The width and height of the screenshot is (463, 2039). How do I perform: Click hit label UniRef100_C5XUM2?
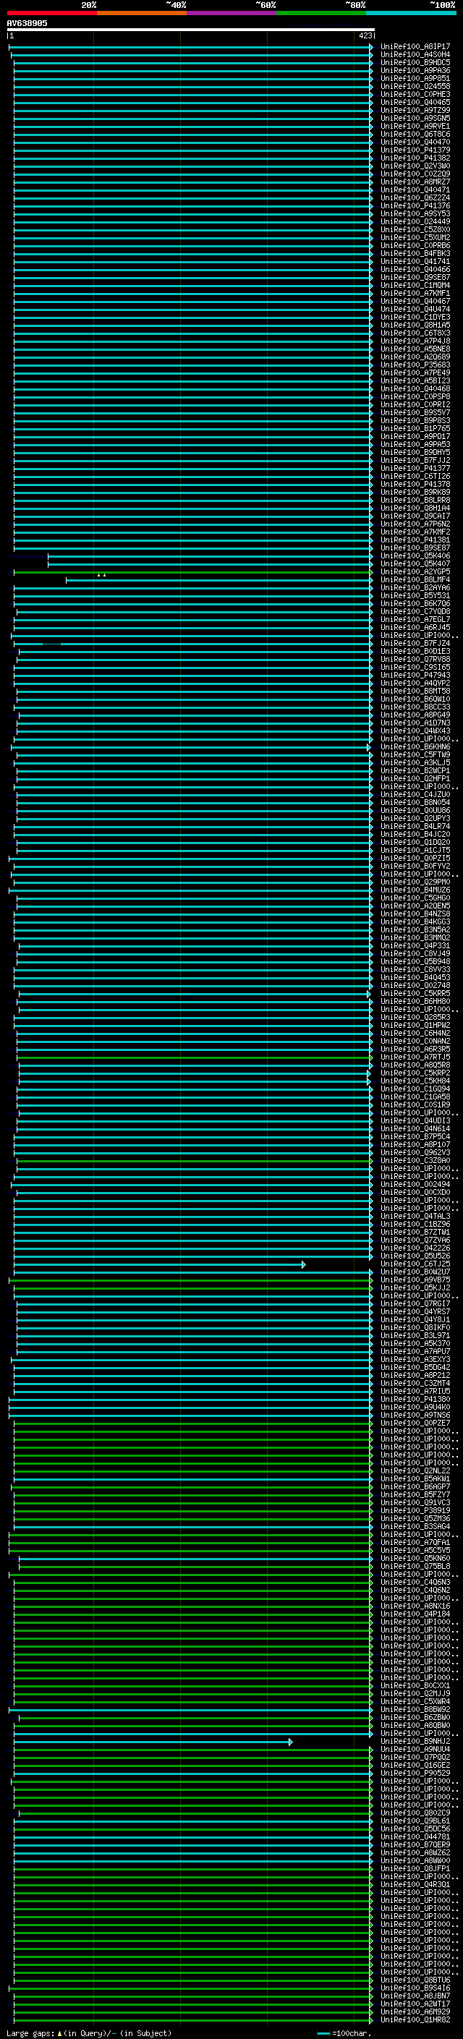point(415,237)
